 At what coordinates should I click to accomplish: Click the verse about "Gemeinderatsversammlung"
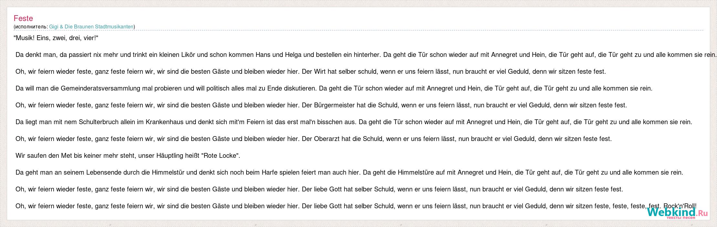pos(334,89)
